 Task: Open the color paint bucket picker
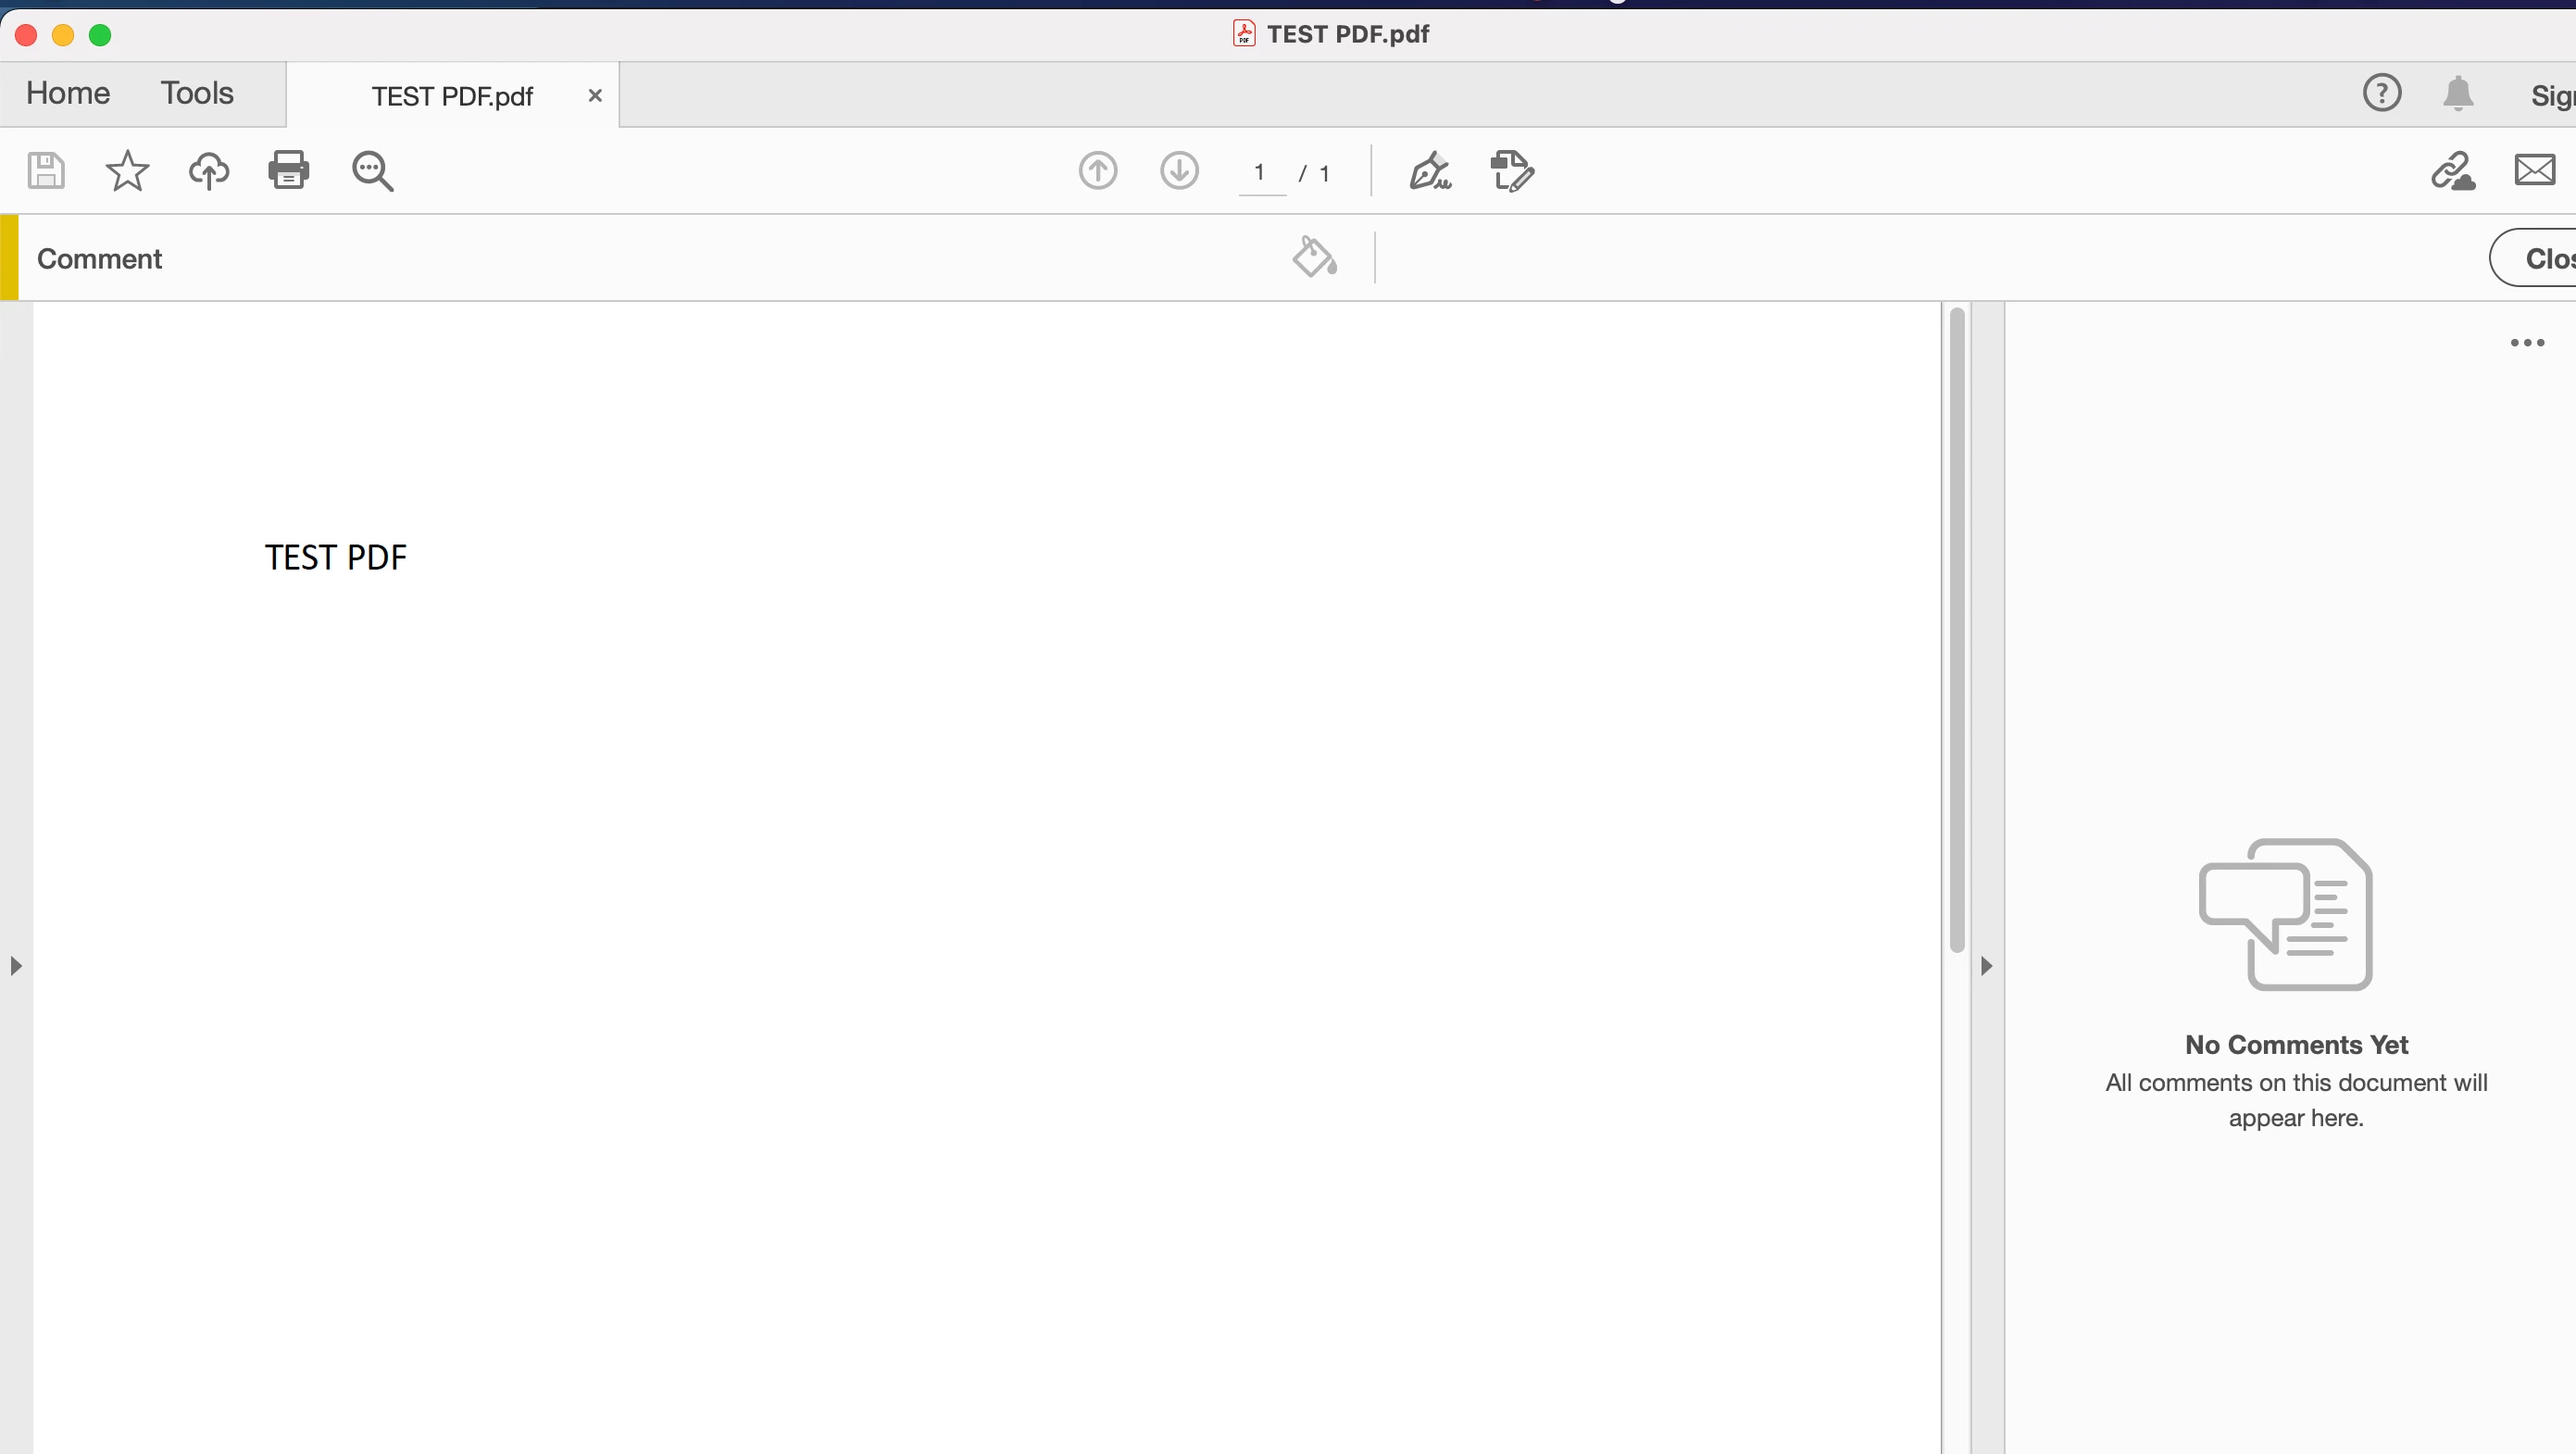(x=1314, y=257)
